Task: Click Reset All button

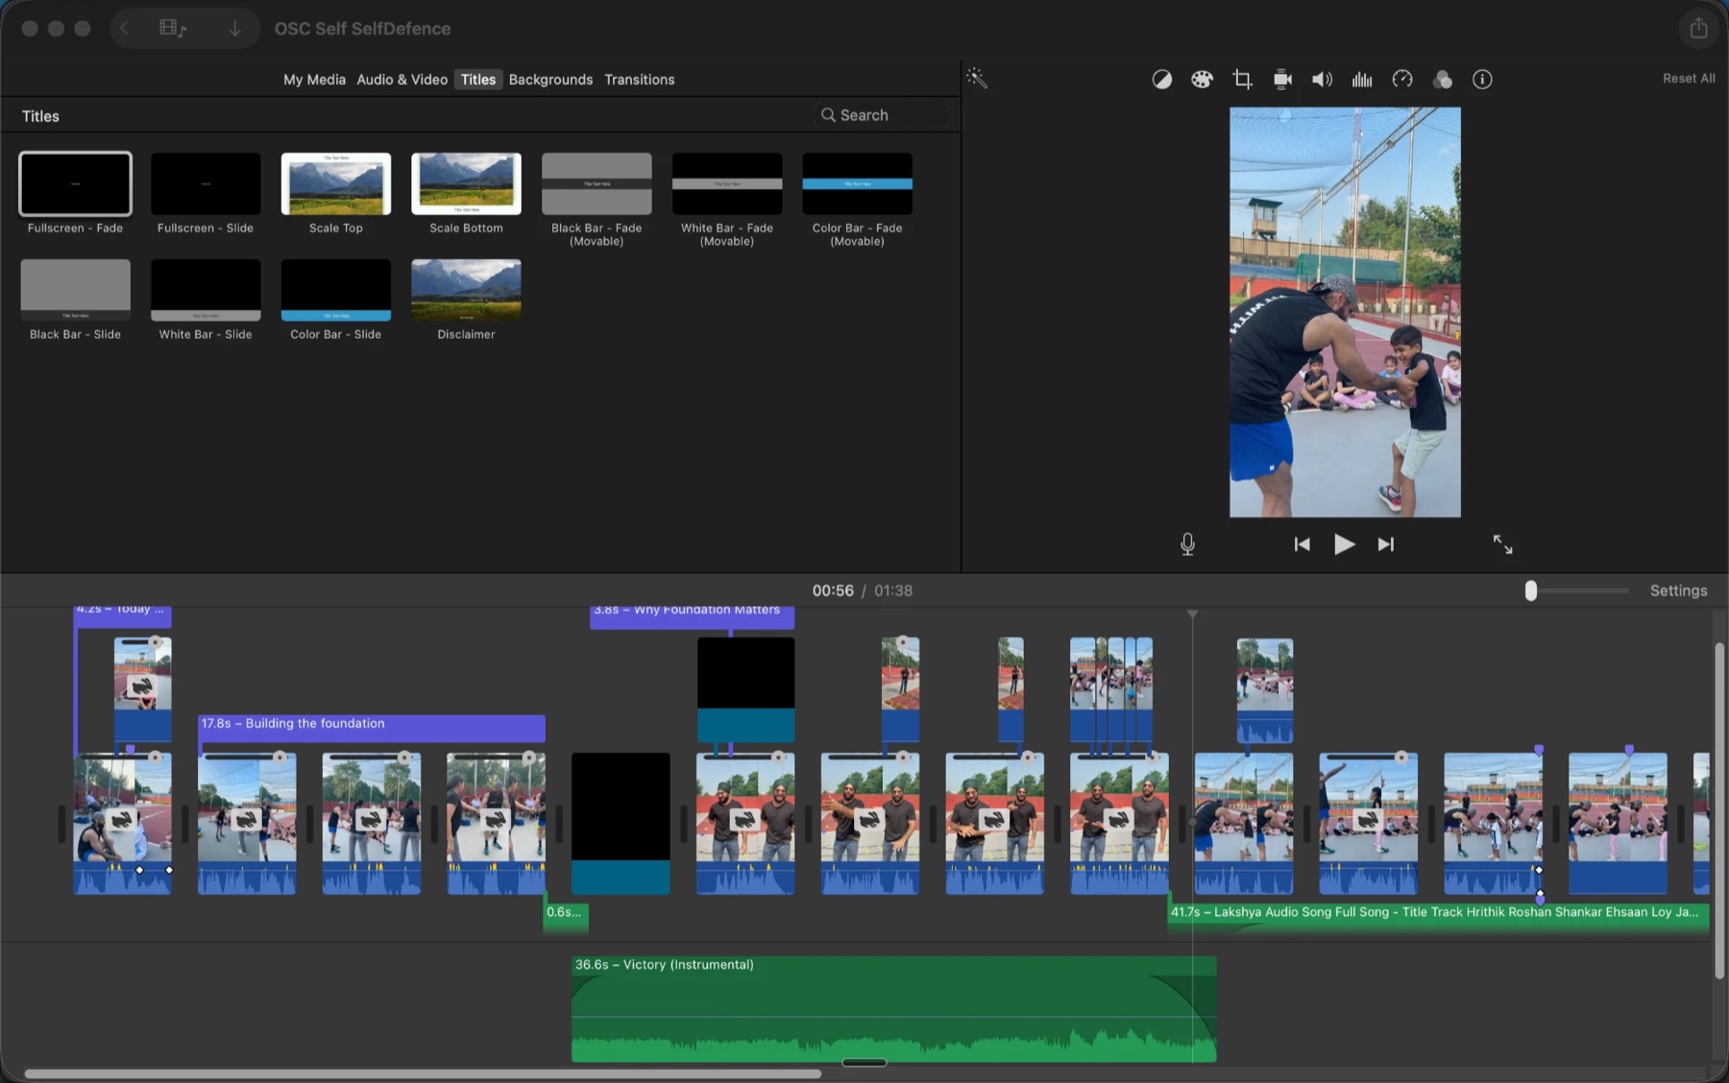Action: [x=1689, y=79]
